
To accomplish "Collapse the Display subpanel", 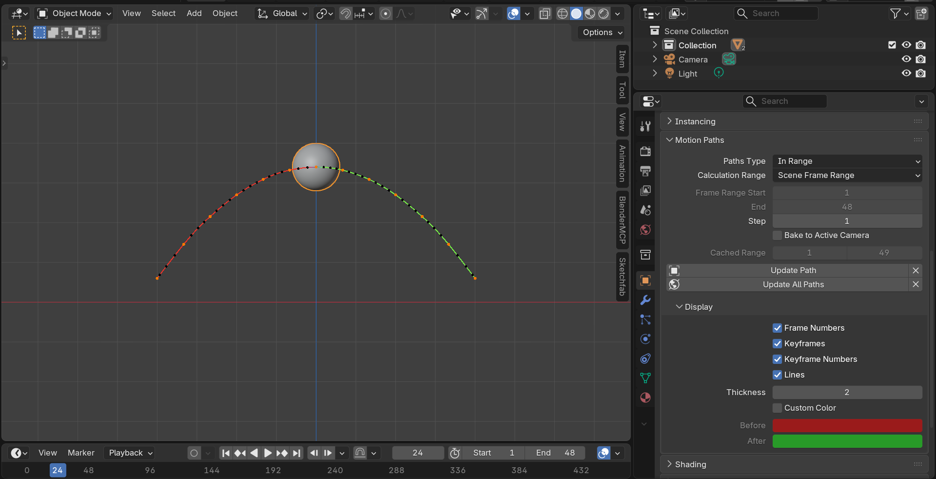I will (x=679, y=306).
